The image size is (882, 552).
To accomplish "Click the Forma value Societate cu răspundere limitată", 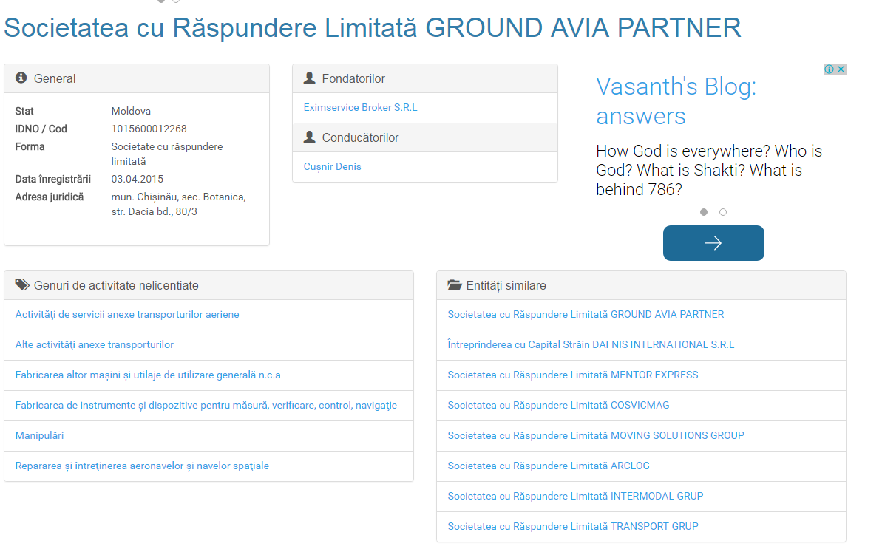I will pos(167,154).
